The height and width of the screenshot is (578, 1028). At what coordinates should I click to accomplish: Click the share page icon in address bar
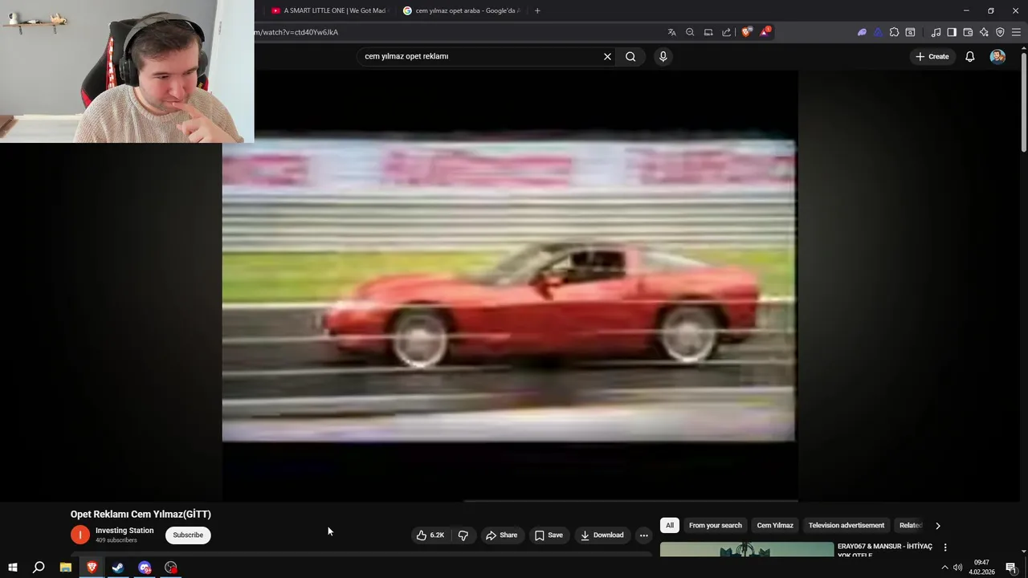726,32
